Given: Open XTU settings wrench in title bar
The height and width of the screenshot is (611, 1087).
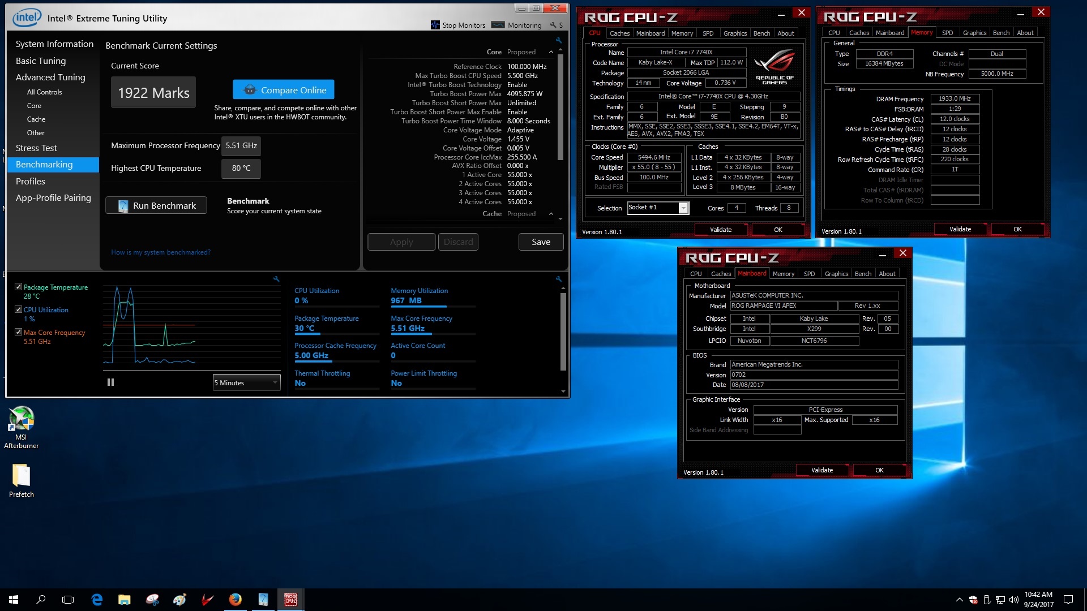Looking at the screenshot, I should coord(553,25).
